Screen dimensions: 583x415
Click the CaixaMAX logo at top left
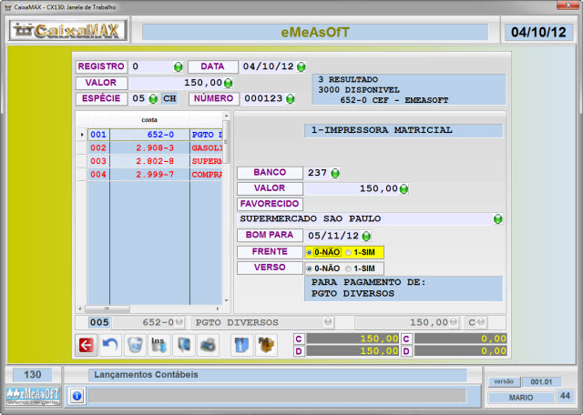click(x=68, y=32)
